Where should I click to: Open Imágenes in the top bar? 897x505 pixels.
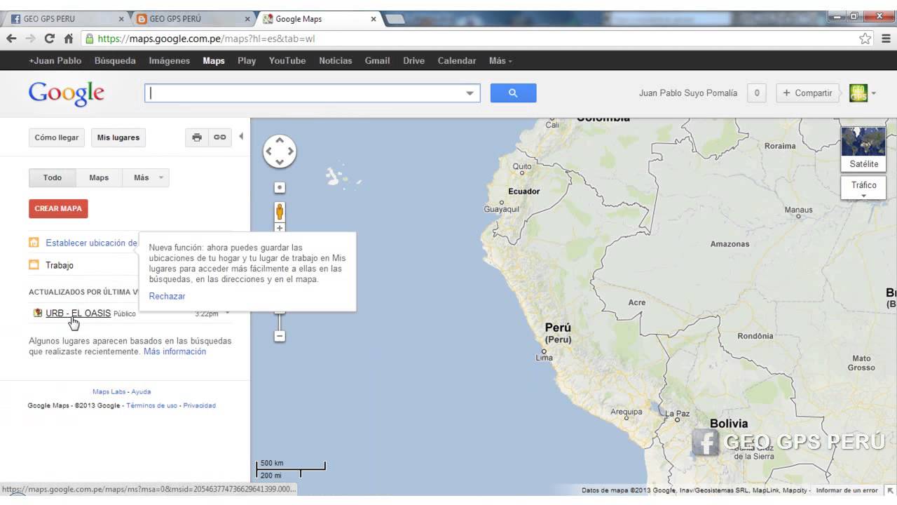click(169, 60)
